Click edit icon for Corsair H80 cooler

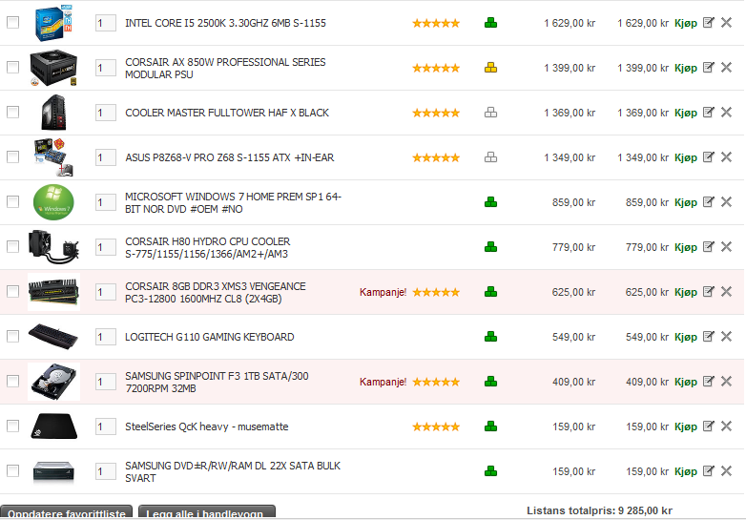pyautogui.click(x=709, y=246)
